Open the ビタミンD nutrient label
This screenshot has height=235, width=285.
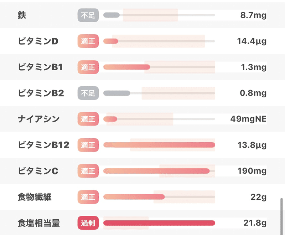(x=38, y=41)
